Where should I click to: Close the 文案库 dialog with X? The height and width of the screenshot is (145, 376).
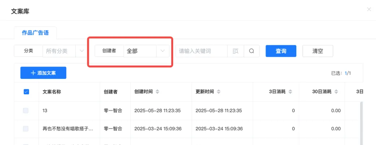[369, 10]
